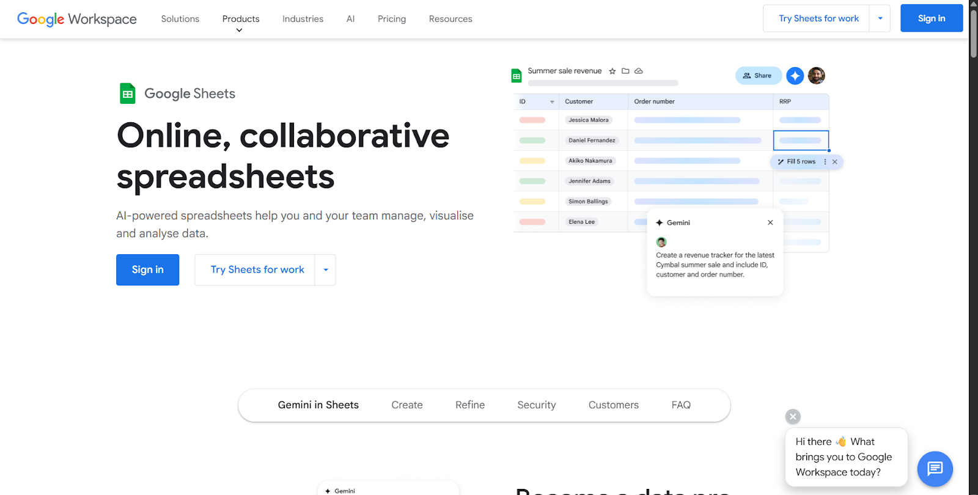Click the scrollbar up arrow
This screenshot has height=495, width=978.
point(973,4)
